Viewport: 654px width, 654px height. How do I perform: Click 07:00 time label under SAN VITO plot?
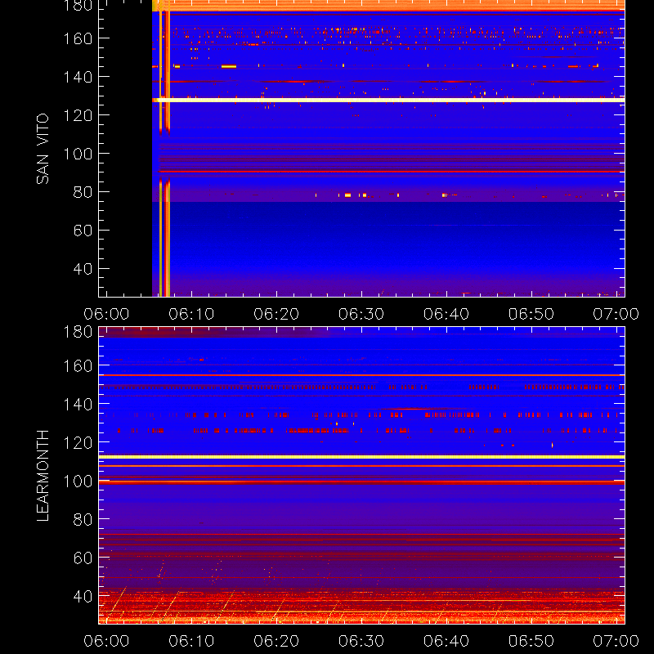[616, 314]
